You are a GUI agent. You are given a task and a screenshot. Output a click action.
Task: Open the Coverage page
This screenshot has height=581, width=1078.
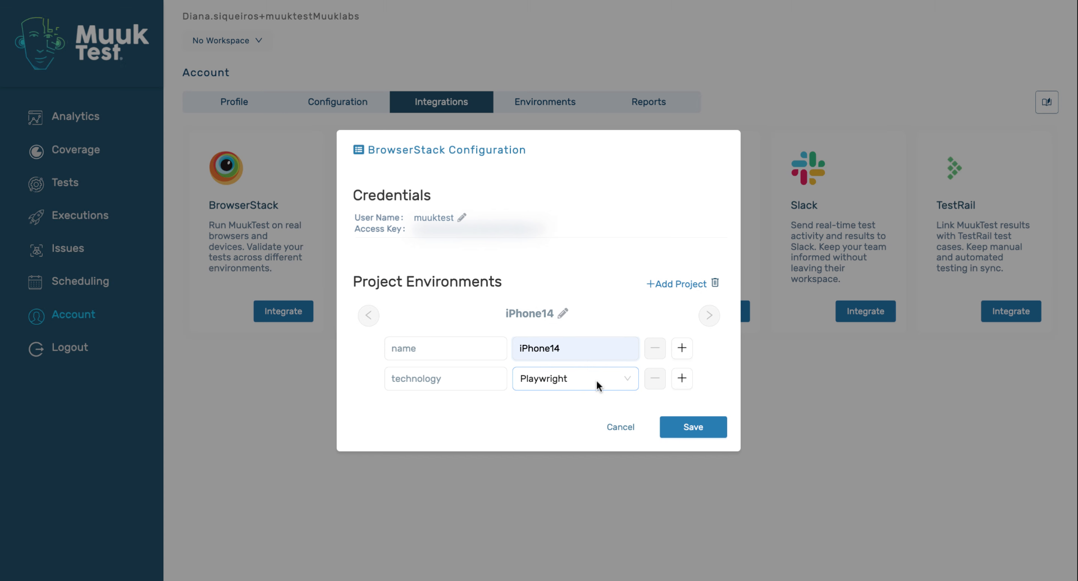coord(76,150)
